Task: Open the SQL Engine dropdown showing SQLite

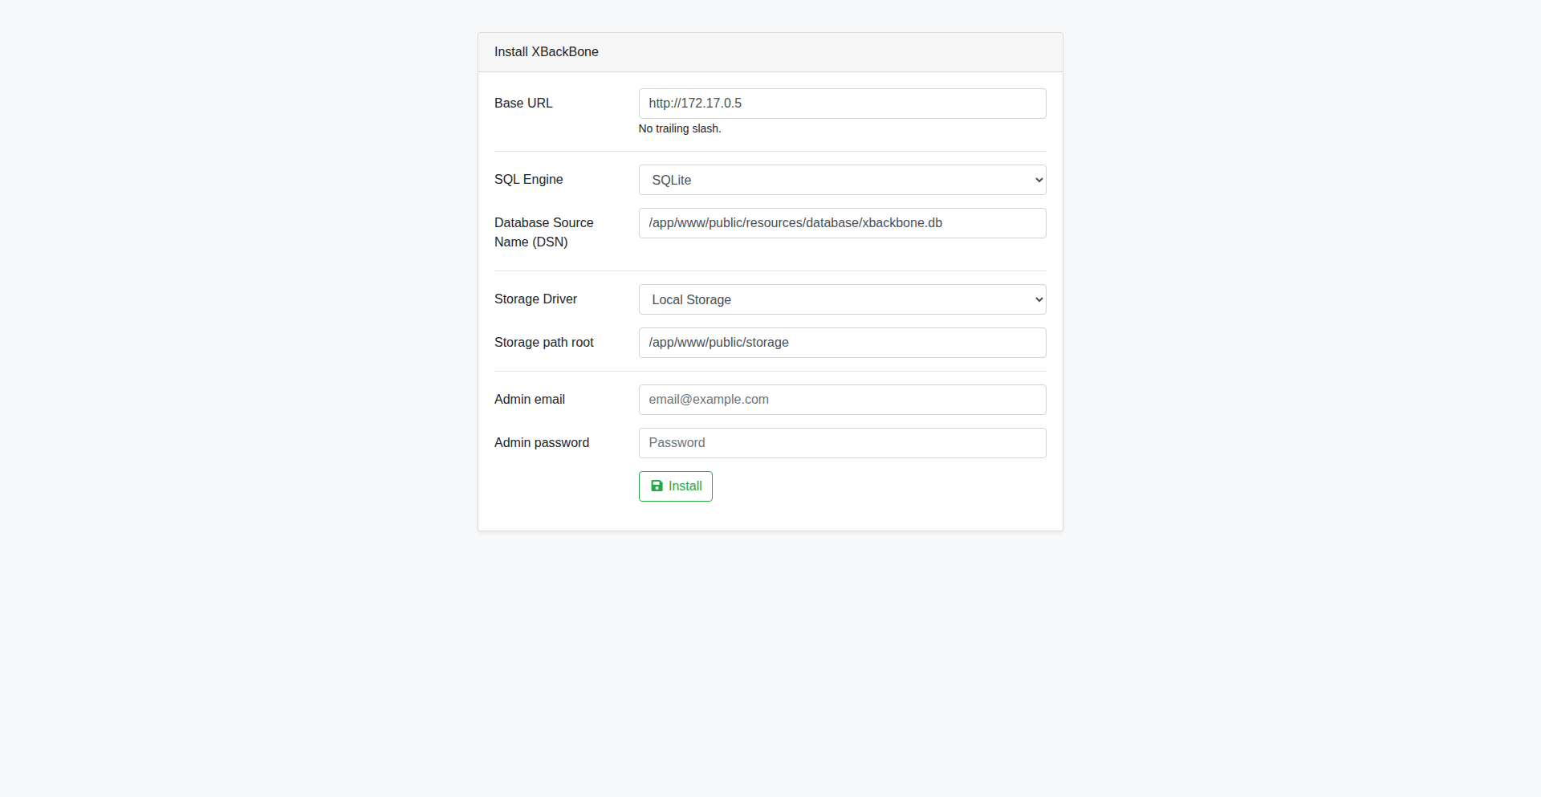Action: [841, 180]
